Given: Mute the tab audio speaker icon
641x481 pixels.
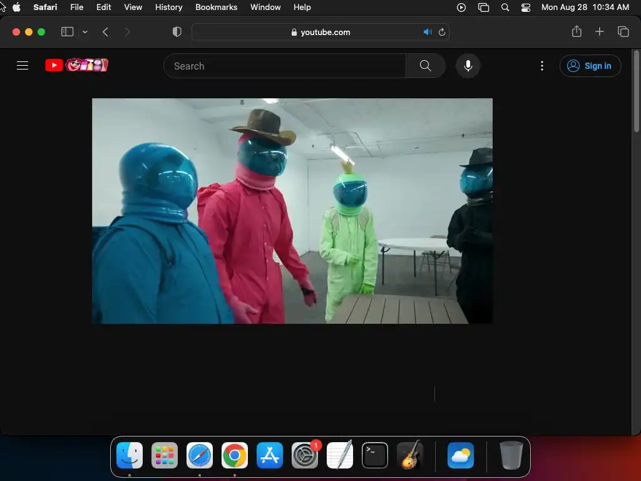Looking at the screenshot, I should [428, 32].
